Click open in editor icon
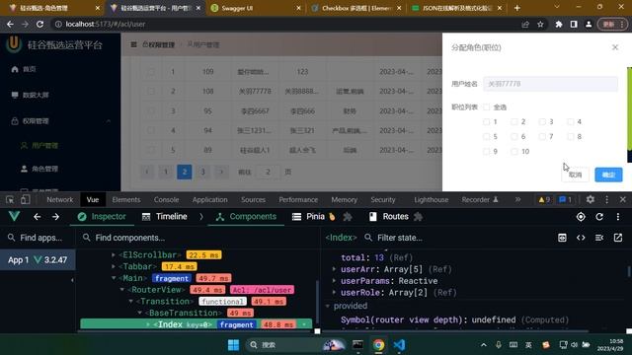This screenshot has width=632, height=355. (x=618, y=238)
